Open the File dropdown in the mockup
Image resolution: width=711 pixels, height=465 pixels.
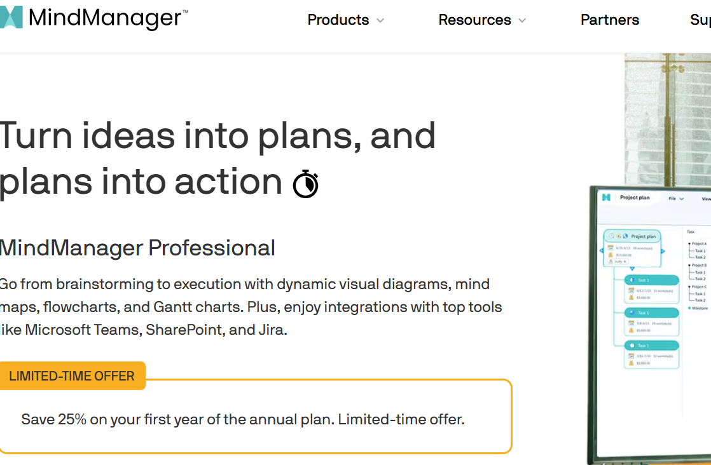click(676, 198)
